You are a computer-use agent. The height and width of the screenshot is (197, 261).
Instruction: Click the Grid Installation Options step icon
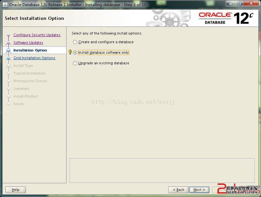[9, 58]
